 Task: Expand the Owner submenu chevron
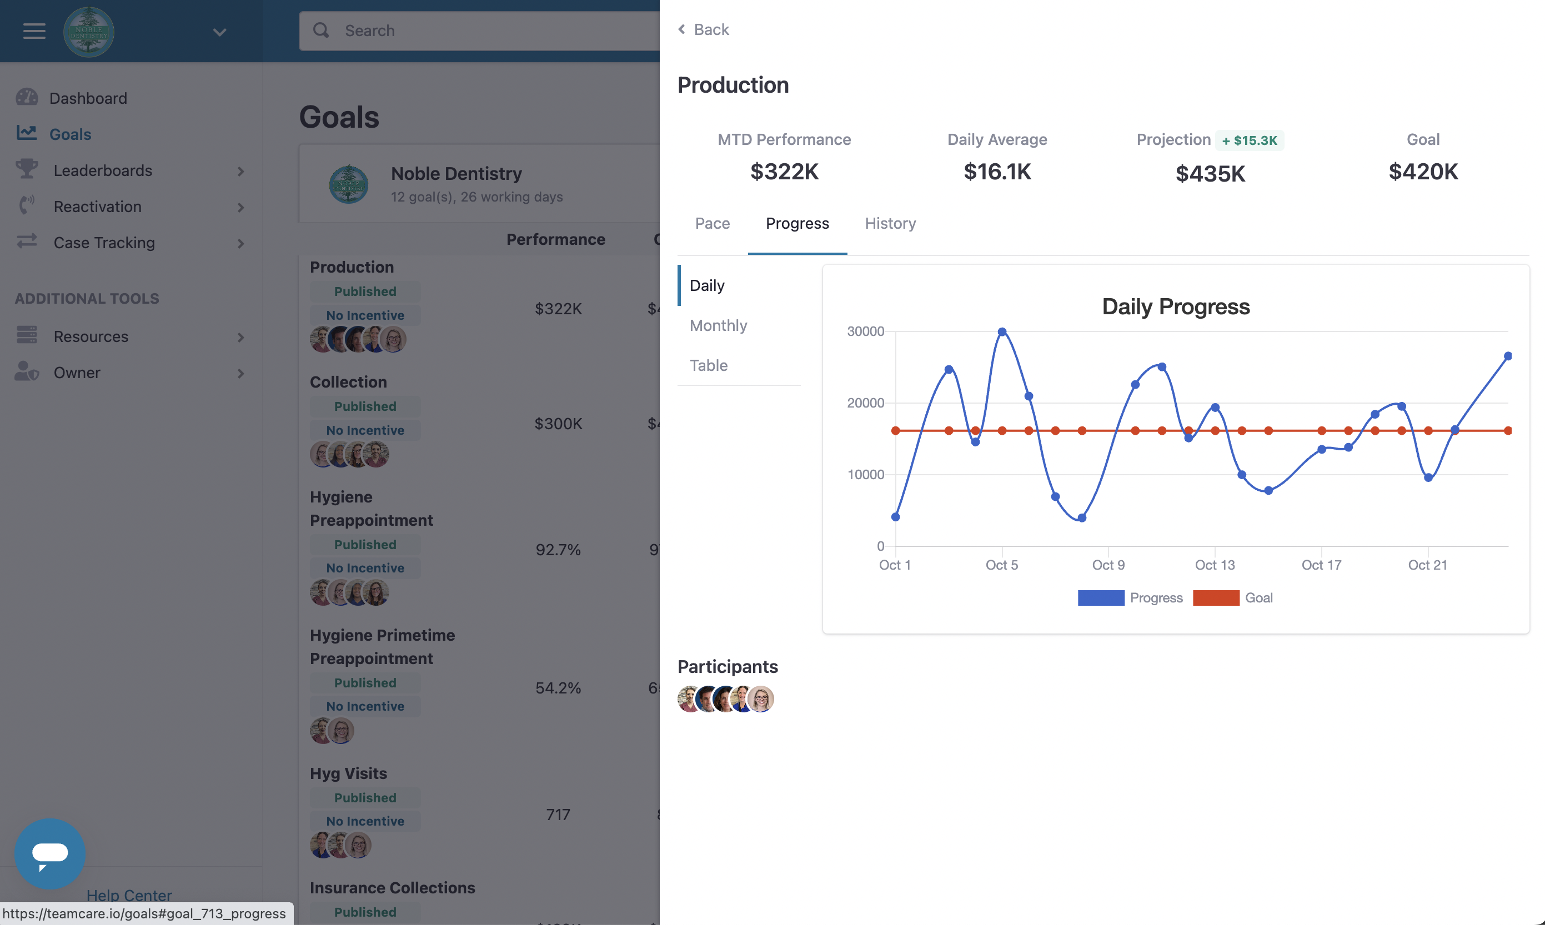(240, 373)
